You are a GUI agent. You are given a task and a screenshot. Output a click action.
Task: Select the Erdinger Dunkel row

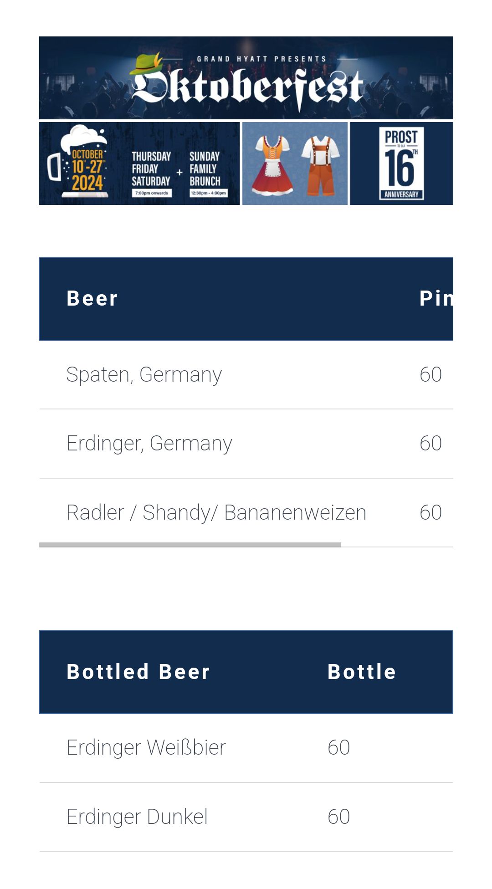tap(246, 817)
